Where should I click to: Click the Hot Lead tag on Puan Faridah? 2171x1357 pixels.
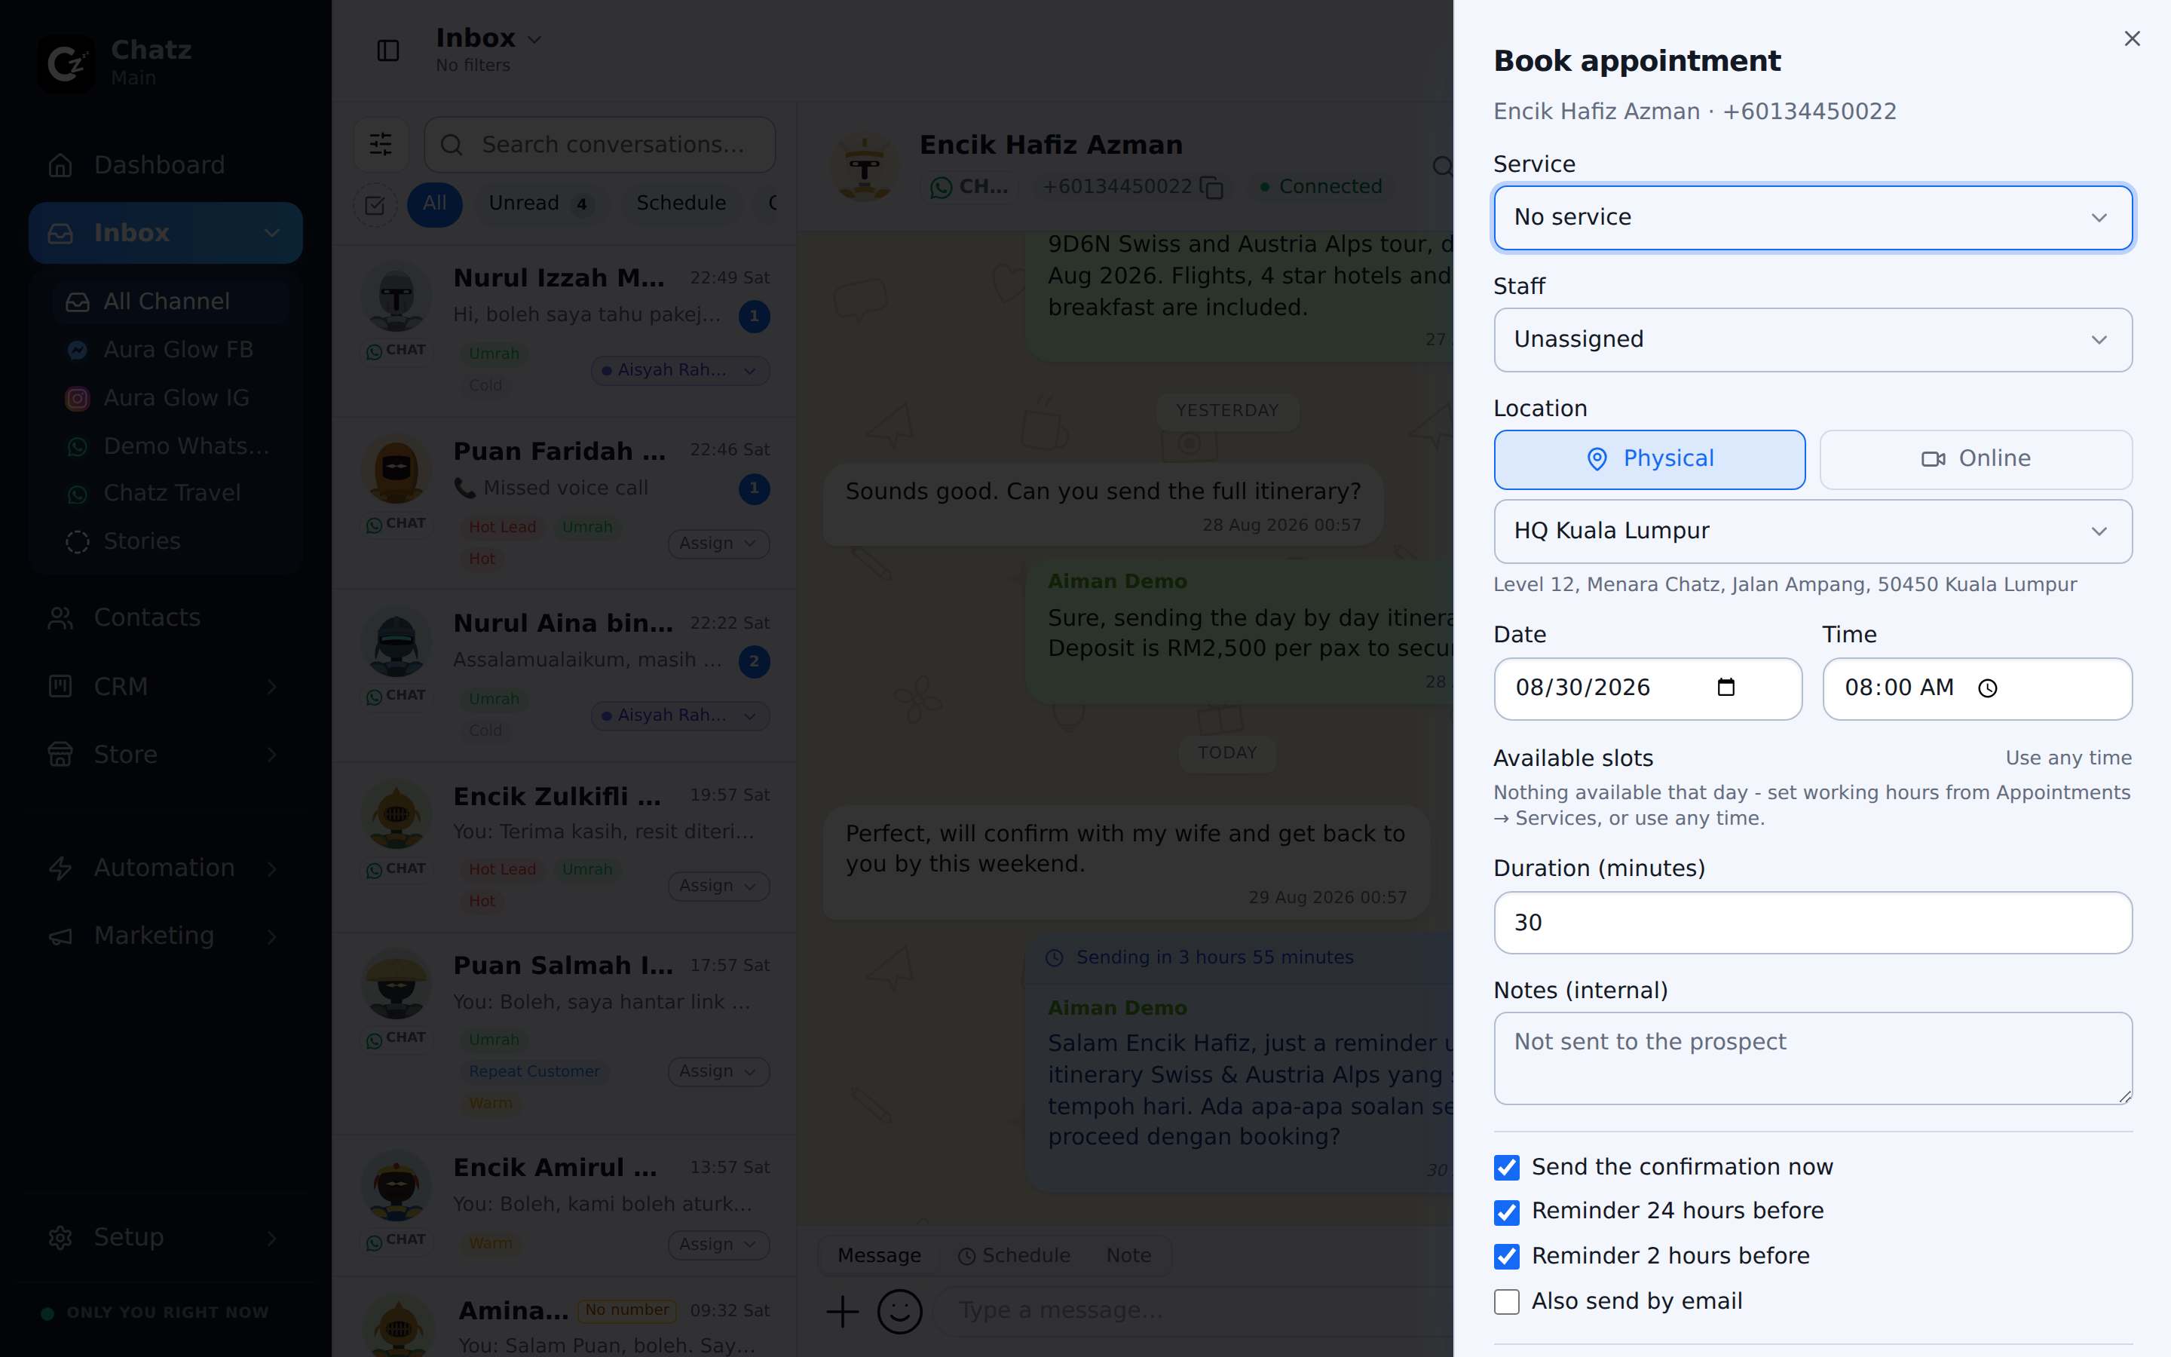coord(502,528)
